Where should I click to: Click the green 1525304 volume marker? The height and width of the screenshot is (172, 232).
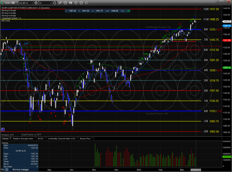(227, 157)
